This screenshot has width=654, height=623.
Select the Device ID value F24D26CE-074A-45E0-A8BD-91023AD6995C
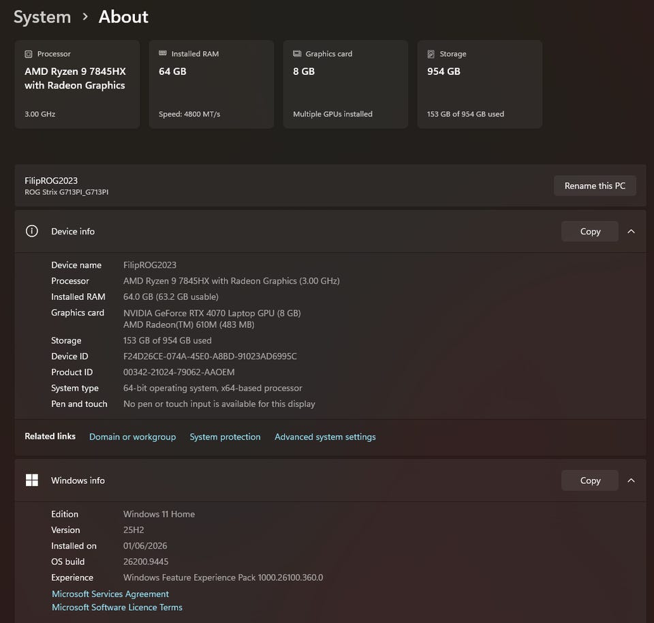click(210, 356)
